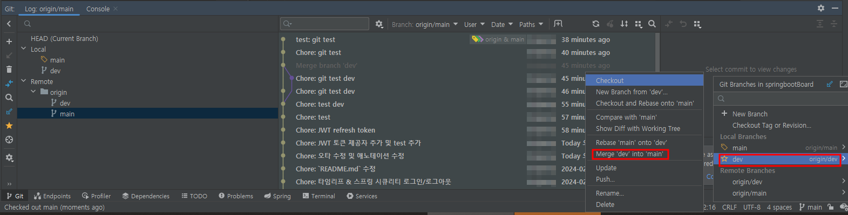Toggle Mark as Favorite star icon
The height and width of the screenshot is (215, 848).
point(9,126)
